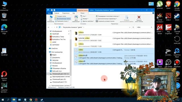Open KentusBoss Тик Ток in navigation pane

click(59, 39)
